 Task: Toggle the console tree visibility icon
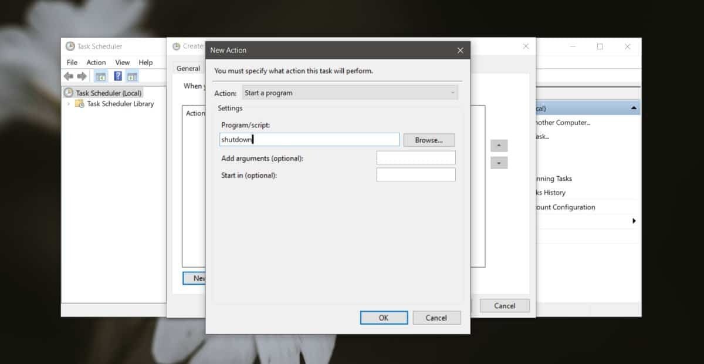coord(100,76)
